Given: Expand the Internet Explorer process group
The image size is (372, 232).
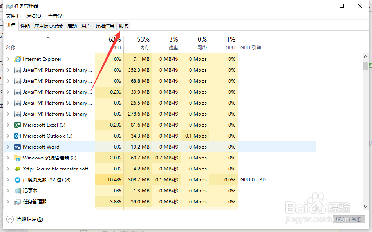Looking at the screenshot, I should click(8, 59).
